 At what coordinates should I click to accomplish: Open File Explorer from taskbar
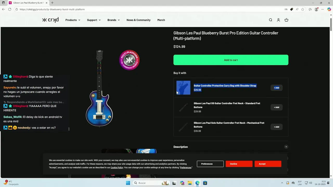[190, 183]
